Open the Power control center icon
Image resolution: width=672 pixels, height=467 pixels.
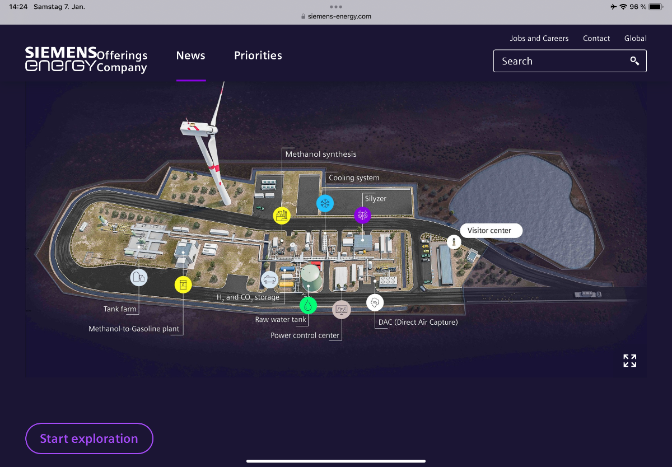(341, 309)
